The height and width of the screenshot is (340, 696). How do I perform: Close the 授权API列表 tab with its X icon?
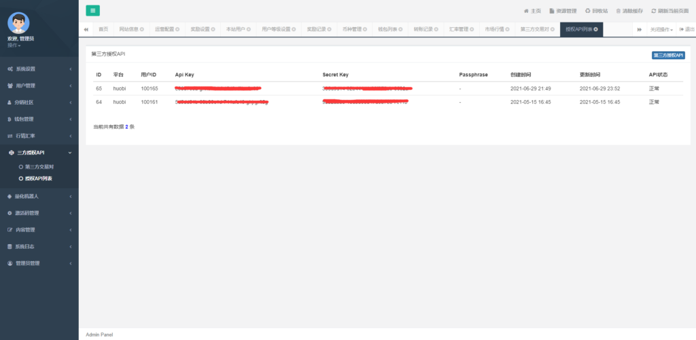(x=596, y=29)
